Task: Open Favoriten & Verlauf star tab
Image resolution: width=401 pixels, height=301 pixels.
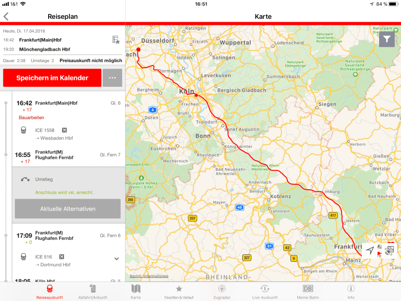Action: (x=179, y=292)
